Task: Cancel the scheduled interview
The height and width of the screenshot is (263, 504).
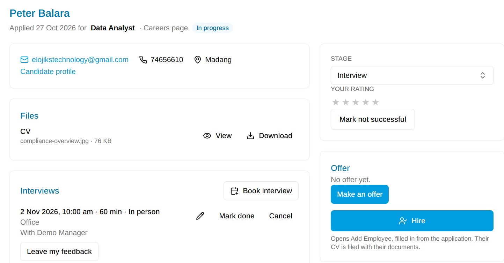Action: [281, 216]
